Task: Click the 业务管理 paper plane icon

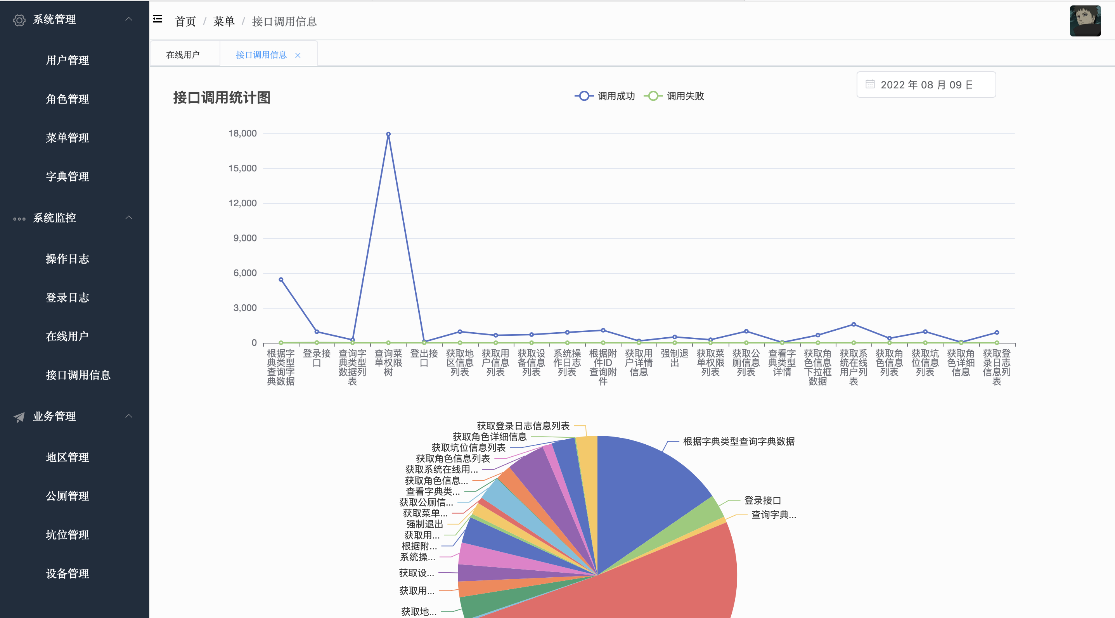Action: [19, 417]
